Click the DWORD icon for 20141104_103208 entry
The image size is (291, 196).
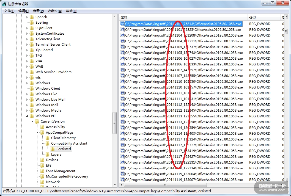[x=122, y=35]
